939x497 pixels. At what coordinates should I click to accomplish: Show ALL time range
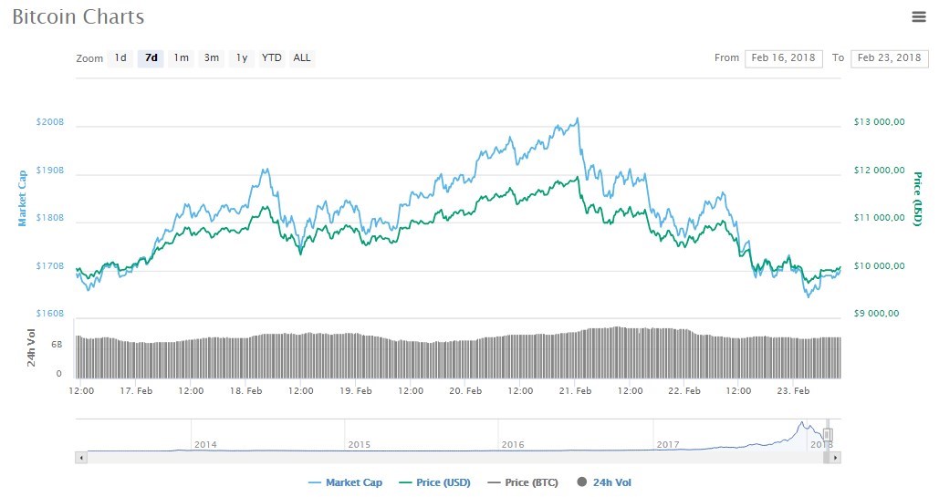click(302, 58)
